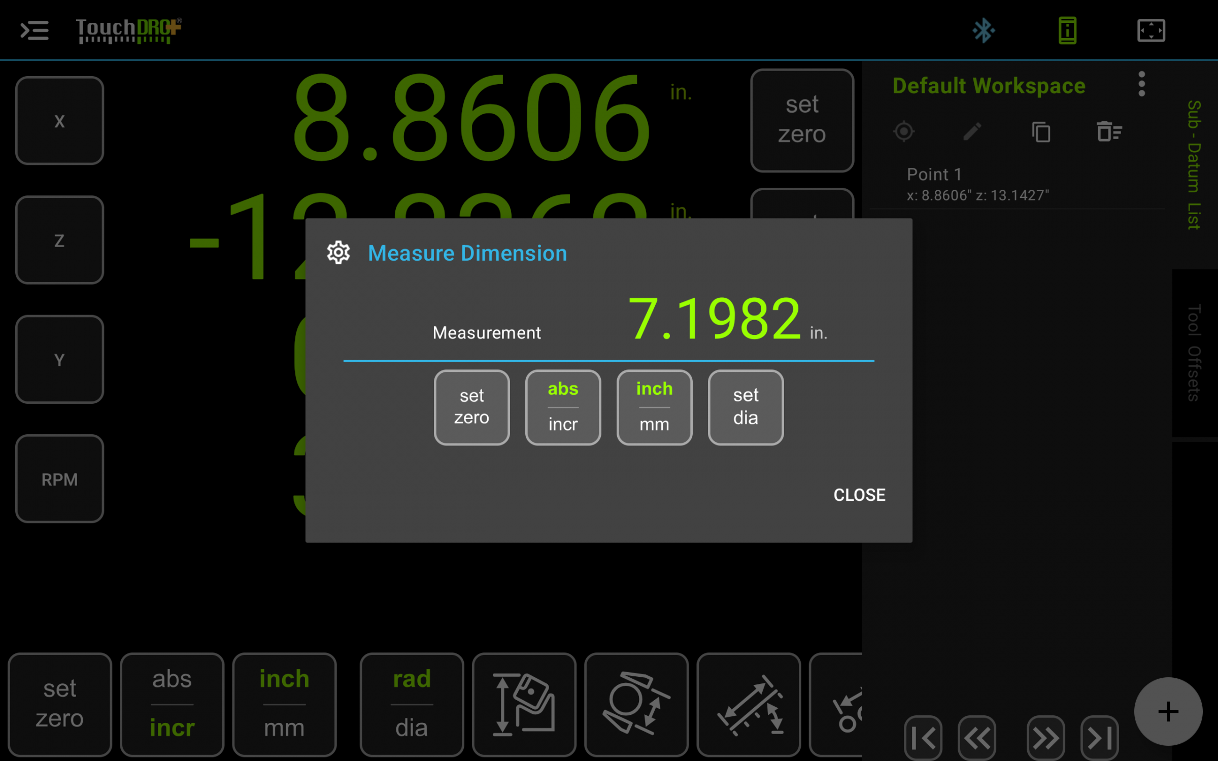The width and height of the screenshot is (1218, 761).
Task: Open the Sub-Datum List tab
Action: [1194, 165]
